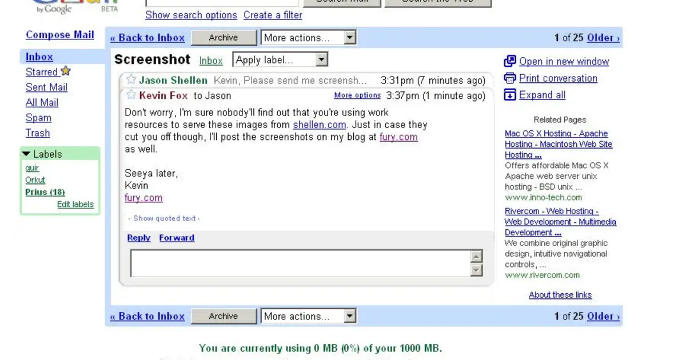
Task: Collapse the Labels section triangle
Action: pos(26,154)
